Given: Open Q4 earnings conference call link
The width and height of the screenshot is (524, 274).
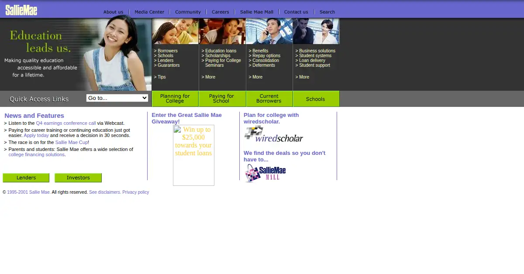Looking at the screenshot, I should [x=66, y=123].
